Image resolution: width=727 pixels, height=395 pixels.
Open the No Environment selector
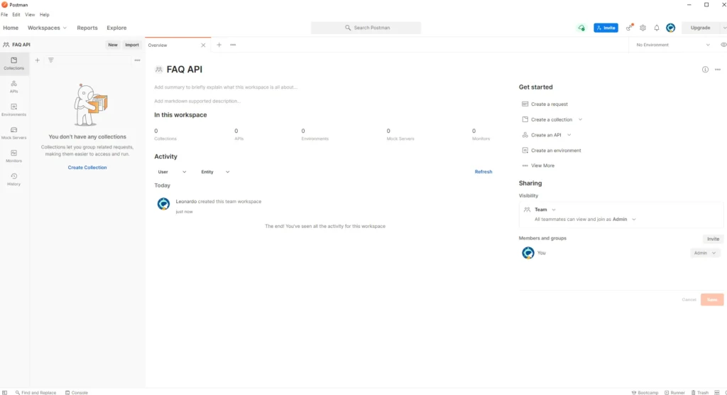(673, 45)
